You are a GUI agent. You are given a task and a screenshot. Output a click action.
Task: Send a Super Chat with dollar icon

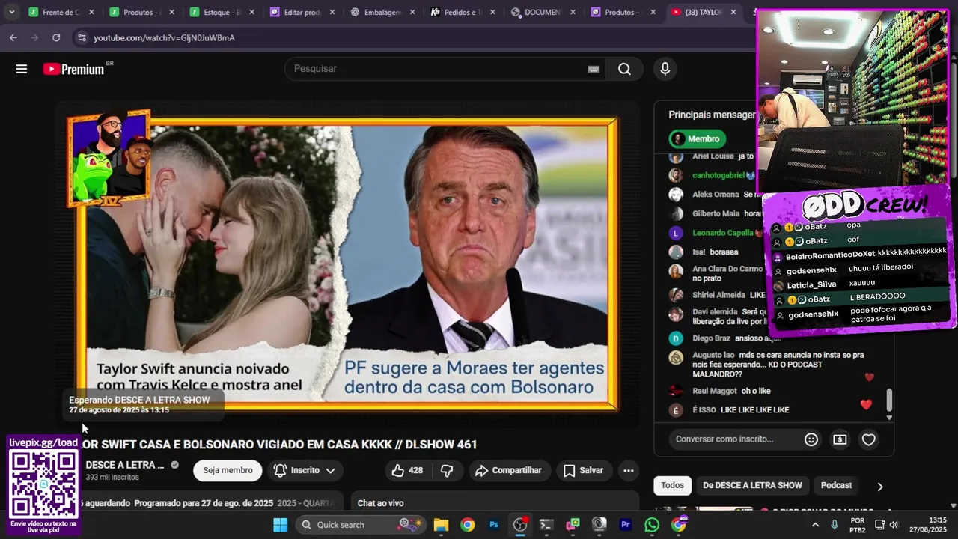840,439
